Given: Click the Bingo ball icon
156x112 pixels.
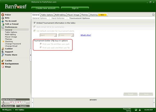Looking at the screenshot, I should click(3, 67).
